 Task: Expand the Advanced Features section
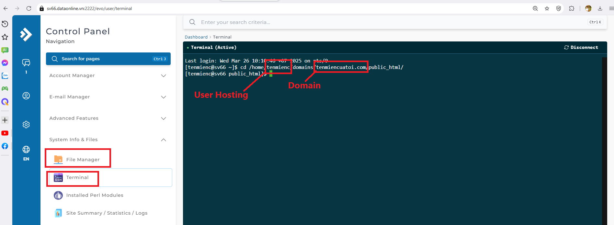108,118
